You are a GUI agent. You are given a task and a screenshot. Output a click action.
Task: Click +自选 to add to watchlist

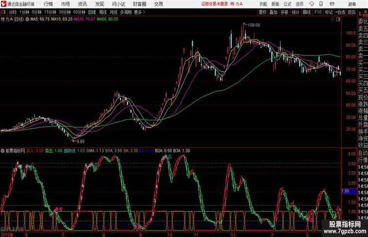point(340,12)
